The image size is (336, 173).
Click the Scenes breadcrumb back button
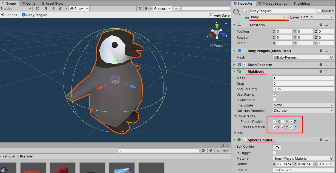[9, 15]
